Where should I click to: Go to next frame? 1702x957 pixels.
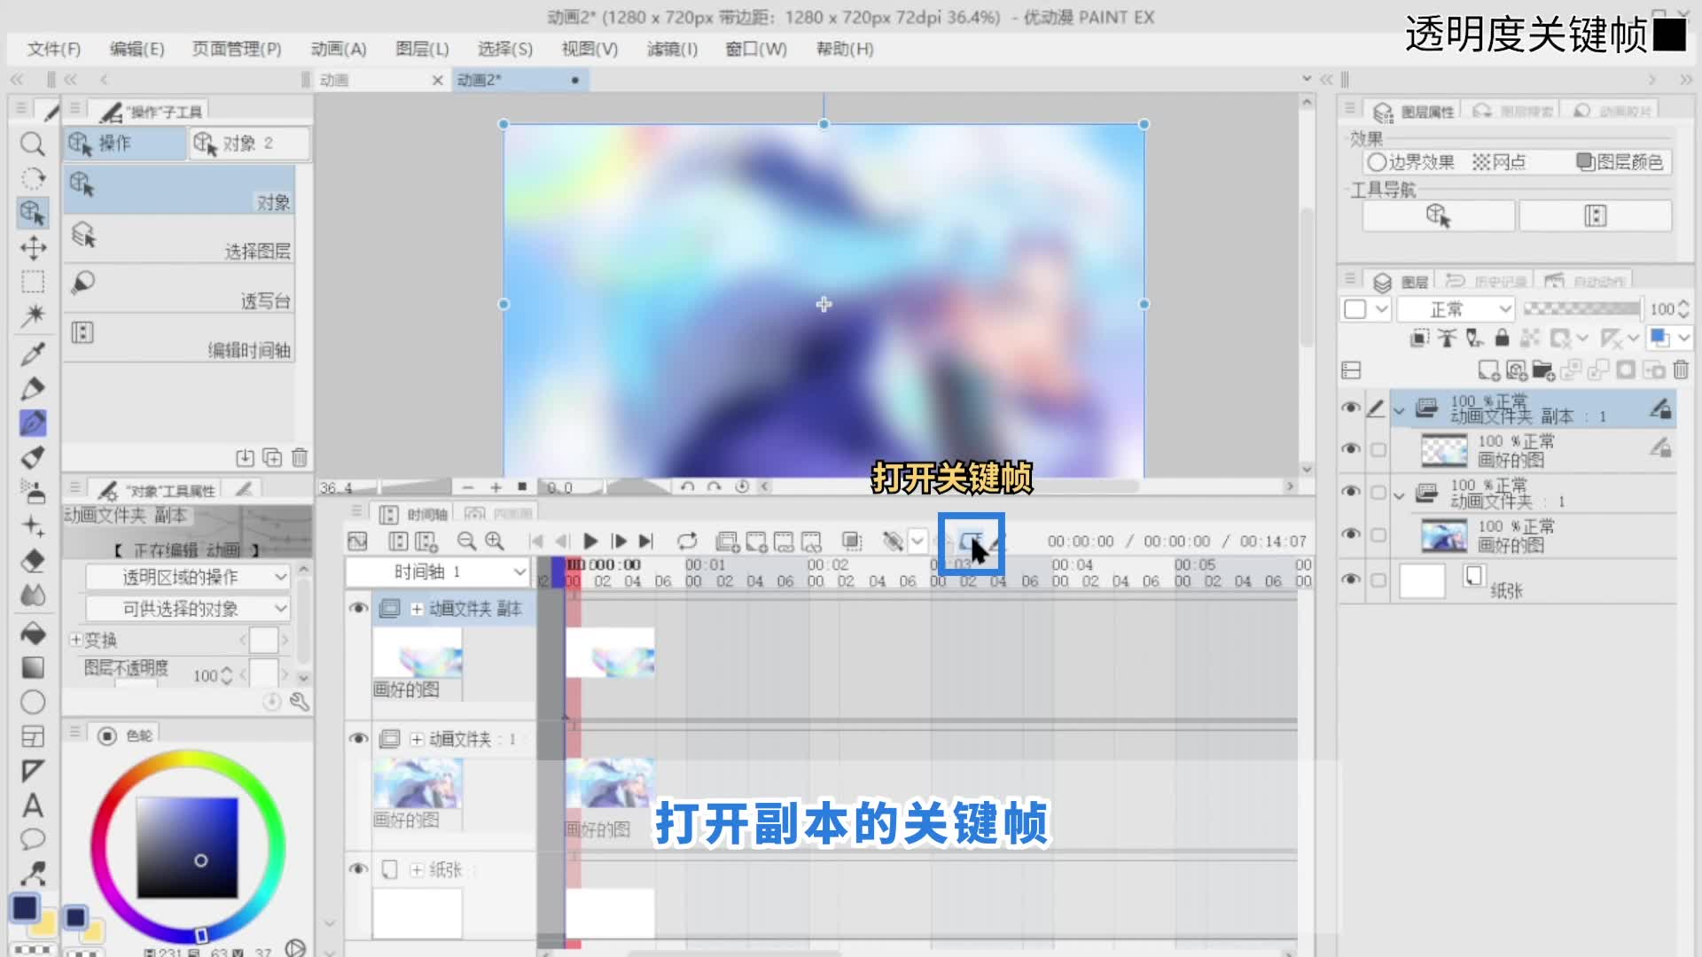pos(619,541)
